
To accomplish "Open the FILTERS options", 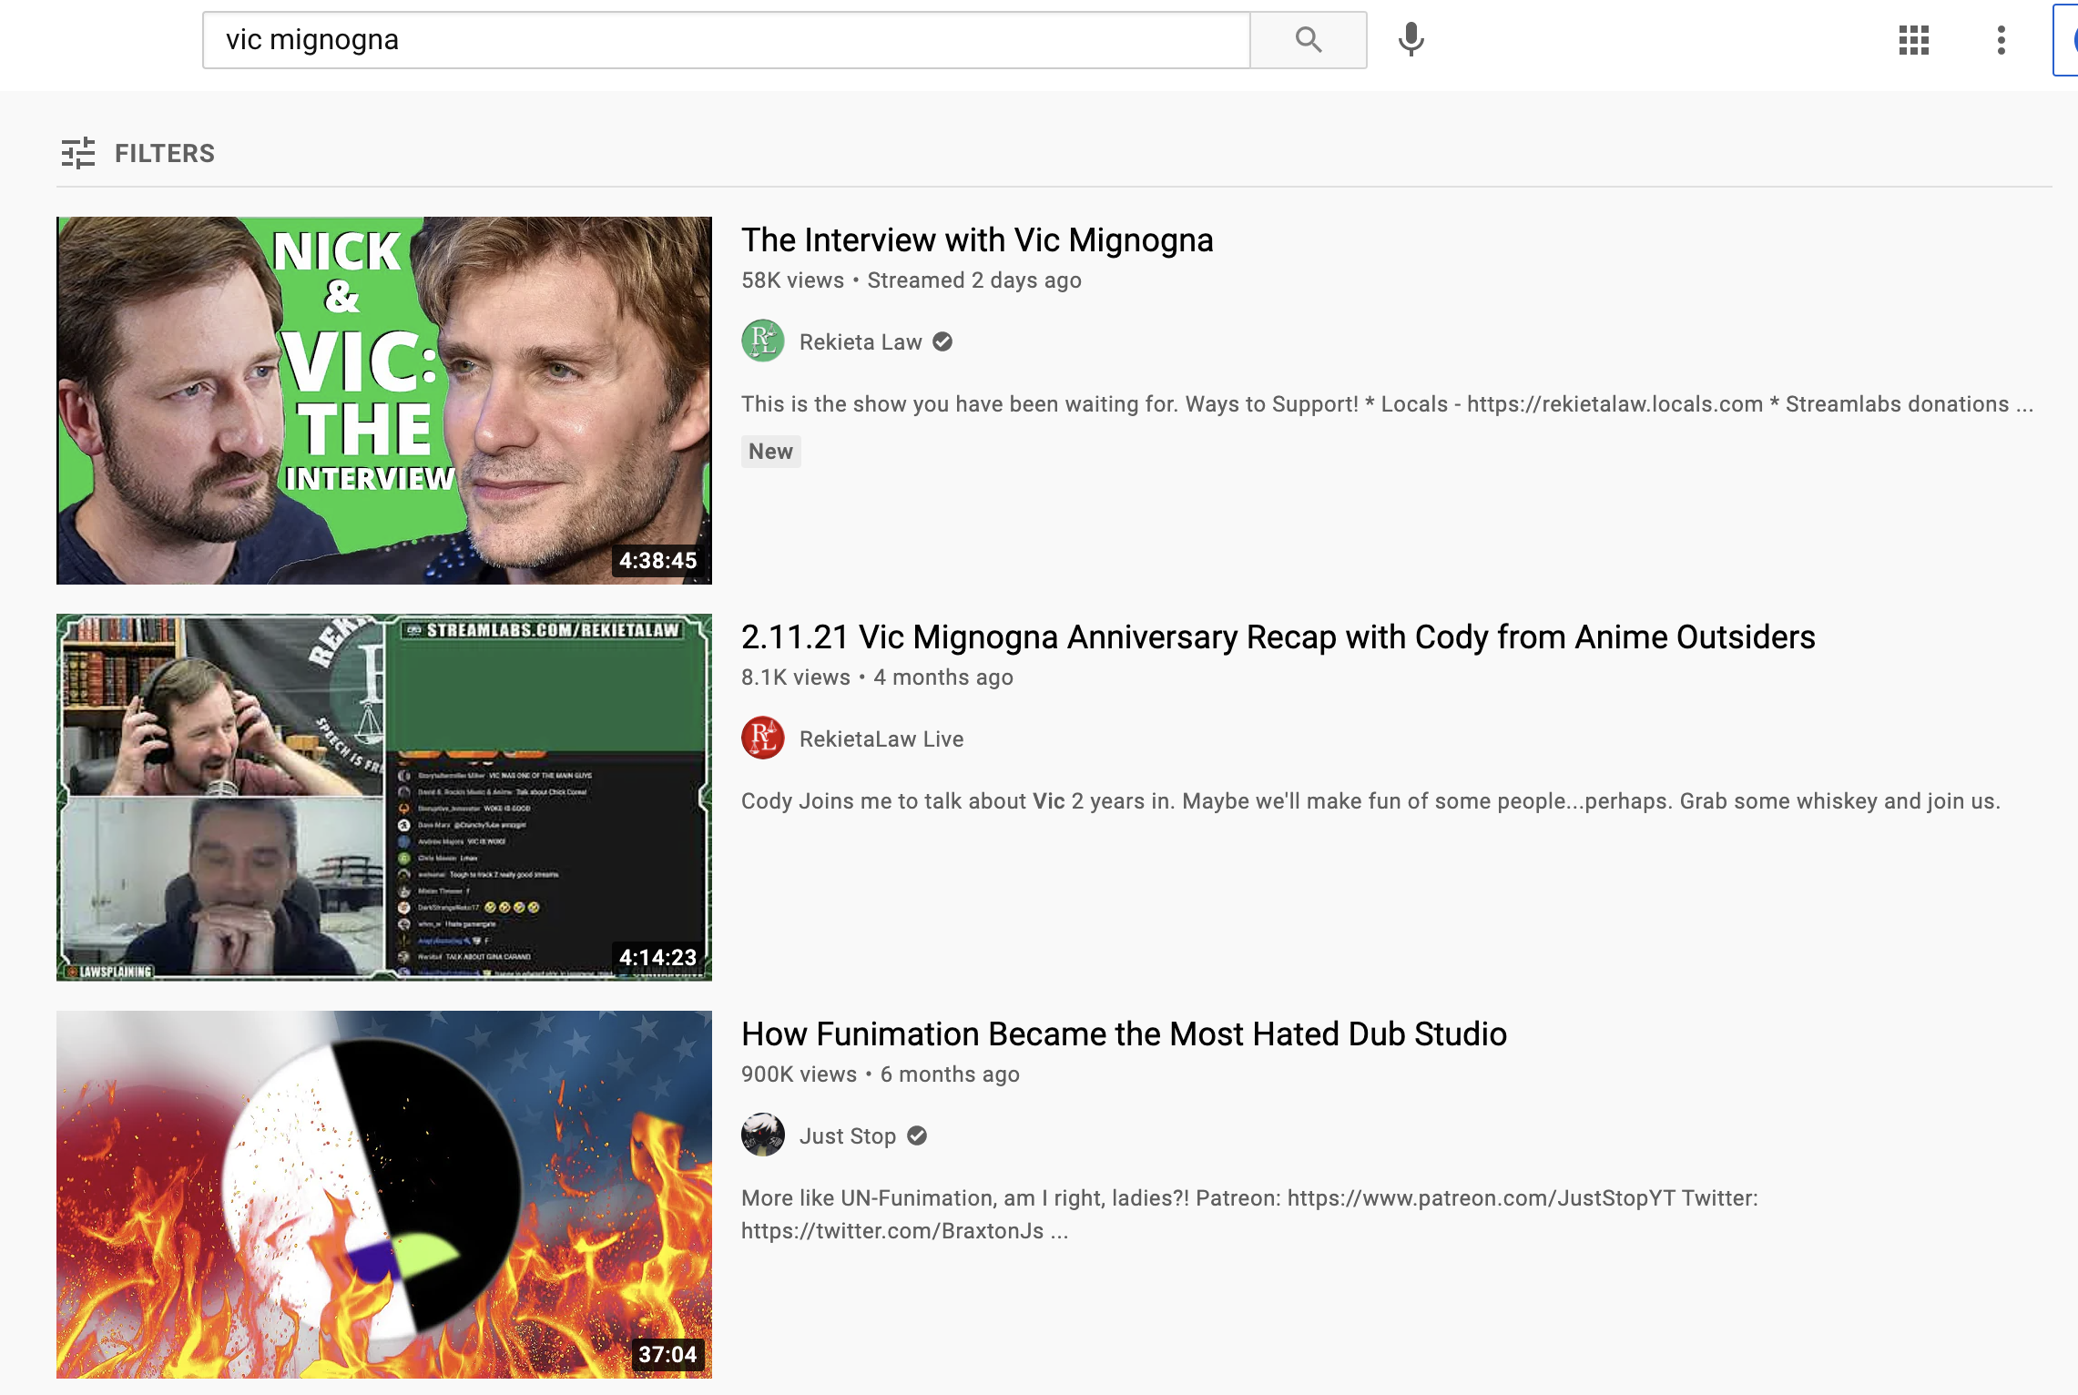I will [x=138, y=153].
